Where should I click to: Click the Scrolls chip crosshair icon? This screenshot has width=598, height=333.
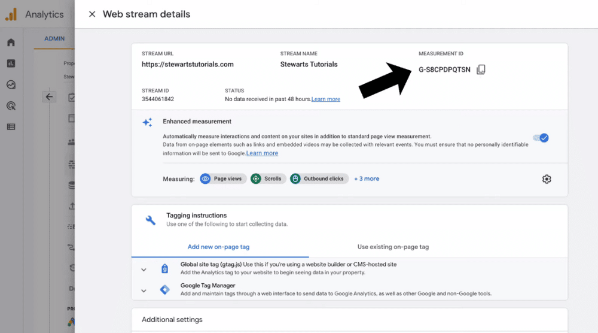255,178
